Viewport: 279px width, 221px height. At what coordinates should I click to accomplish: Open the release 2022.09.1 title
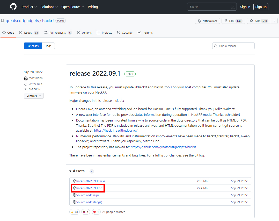[95, 73]
